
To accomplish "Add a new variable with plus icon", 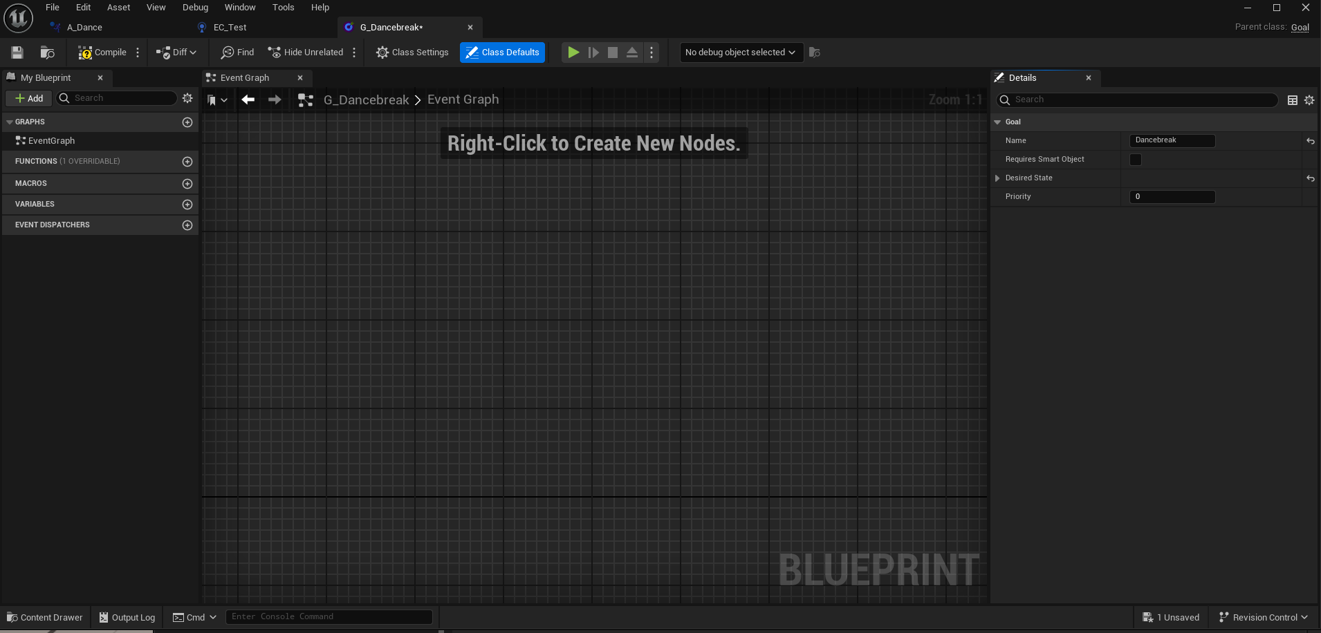I will coord(187,205).
